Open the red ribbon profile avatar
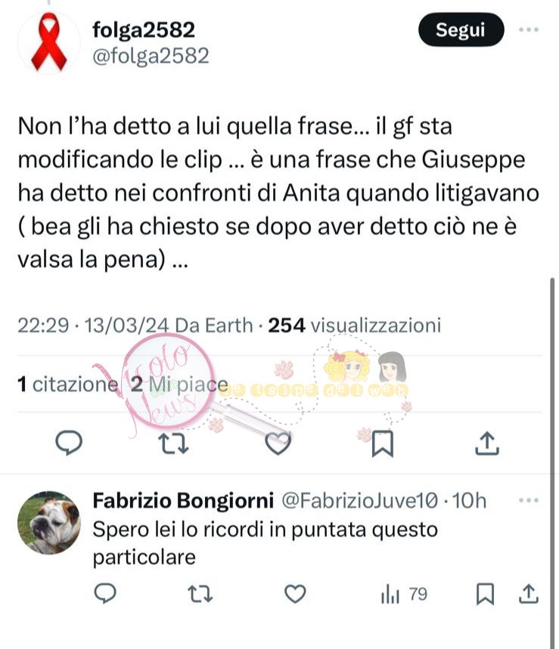The width and height of the screenshot is (559, 649). 49,42
